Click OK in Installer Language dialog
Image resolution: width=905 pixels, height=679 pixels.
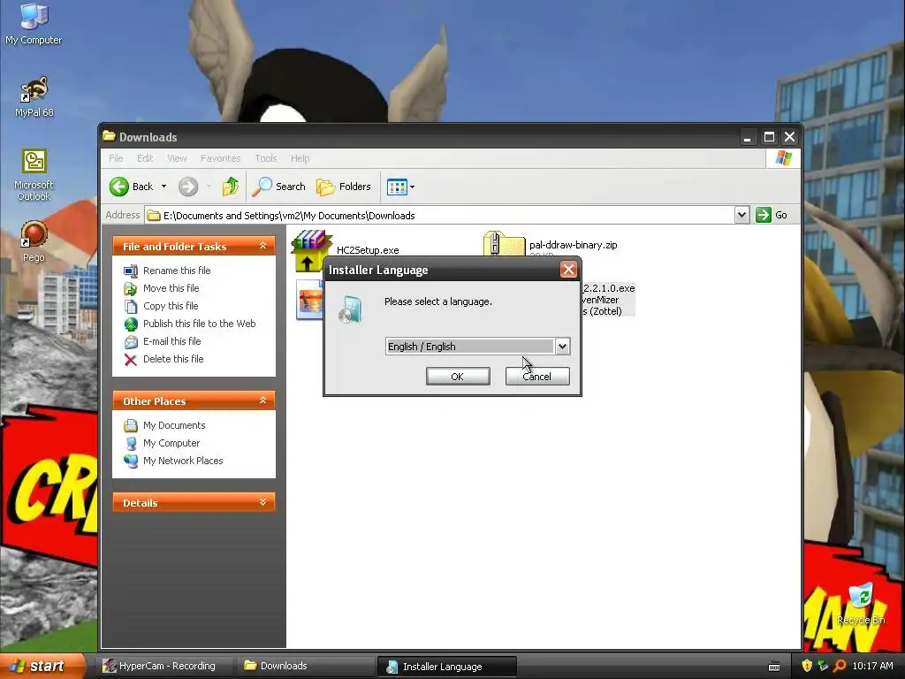458,377
